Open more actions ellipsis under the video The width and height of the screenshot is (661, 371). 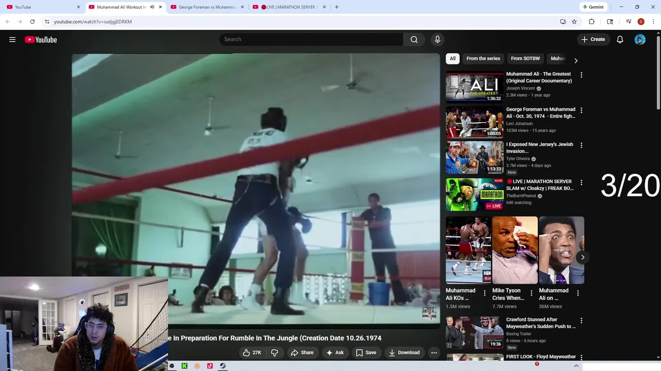pos(434,352)
